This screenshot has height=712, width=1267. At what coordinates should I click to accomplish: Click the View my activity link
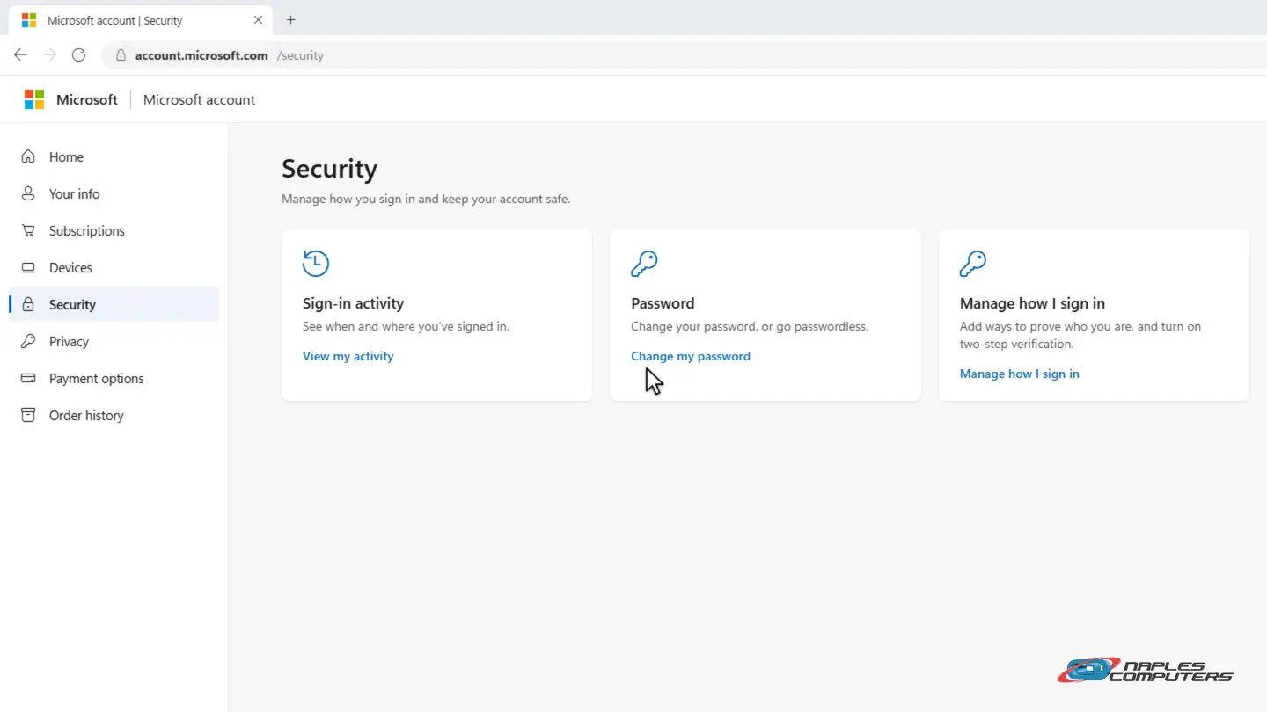(348, 356)
